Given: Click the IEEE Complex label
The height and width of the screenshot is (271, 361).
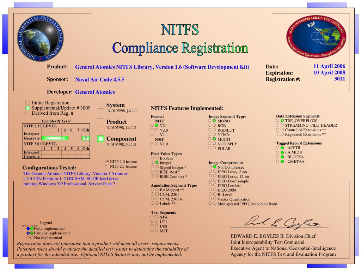Looking at the screenshot, I should [x=173, y=176].
